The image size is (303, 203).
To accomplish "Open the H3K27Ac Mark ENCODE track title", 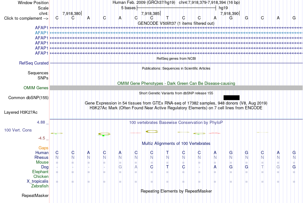I will point(176,108).
